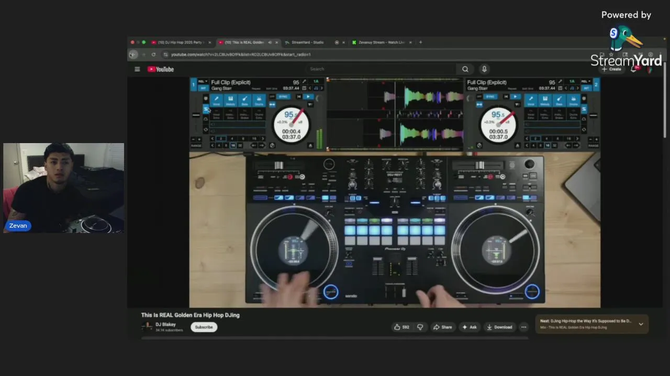Go to the YouTube home logo

(x=160, y=69)
